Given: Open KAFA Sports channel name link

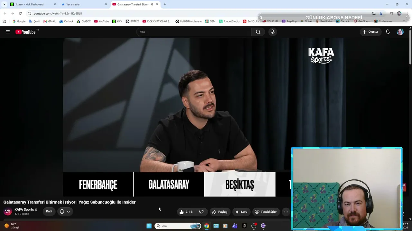Looking at the screenshot, I should (24, 210).
